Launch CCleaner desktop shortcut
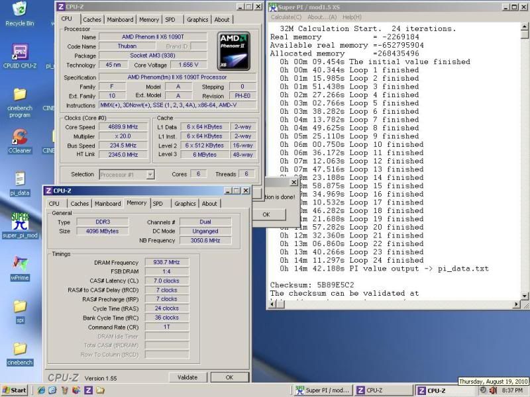 point(20,141)
